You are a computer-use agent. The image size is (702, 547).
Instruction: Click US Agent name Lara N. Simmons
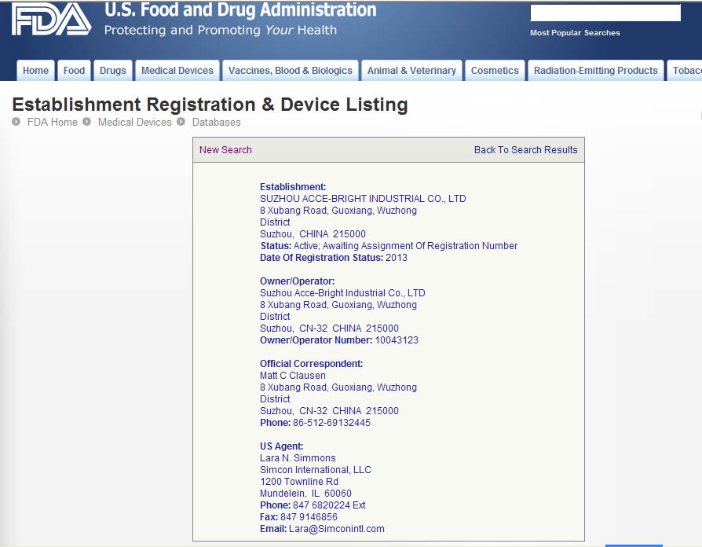(x=298, y=458)
